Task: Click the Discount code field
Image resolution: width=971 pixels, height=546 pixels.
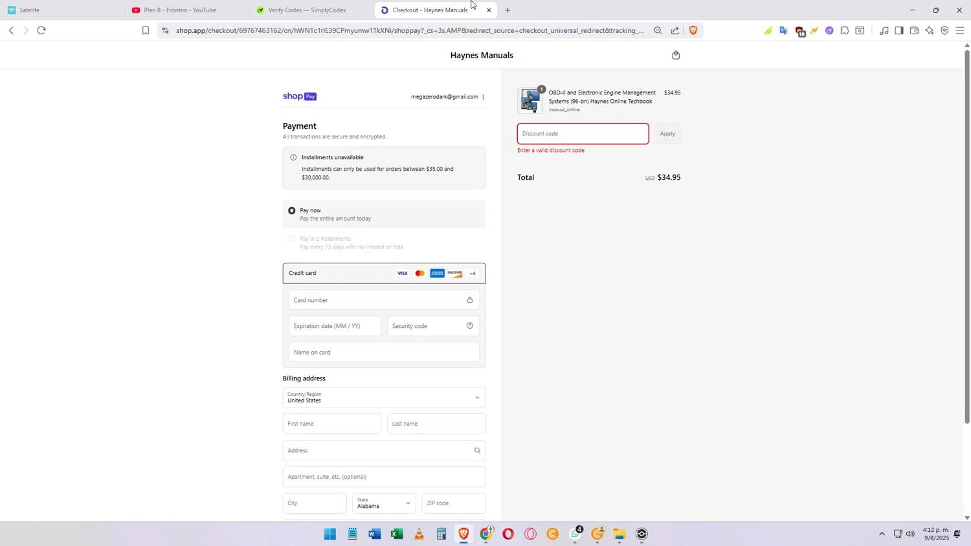Action: (583, 134)
